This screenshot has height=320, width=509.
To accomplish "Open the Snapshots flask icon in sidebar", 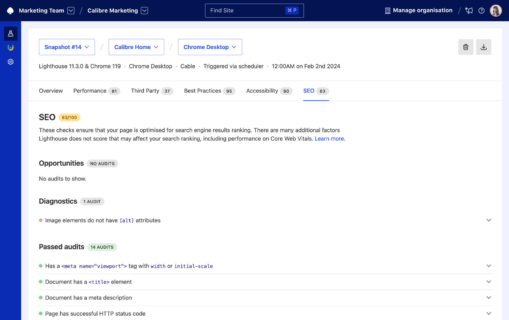I will (x=11, y=33).
